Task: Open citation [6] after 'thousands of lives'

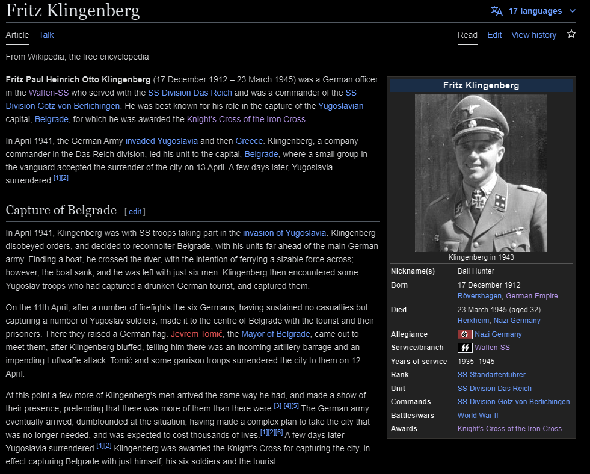Action: point(279,432)
